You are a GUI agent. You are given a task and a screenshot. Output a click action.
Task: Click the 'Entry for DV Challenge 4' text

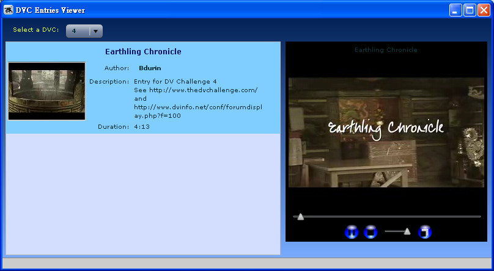click(x=175, y=81)
